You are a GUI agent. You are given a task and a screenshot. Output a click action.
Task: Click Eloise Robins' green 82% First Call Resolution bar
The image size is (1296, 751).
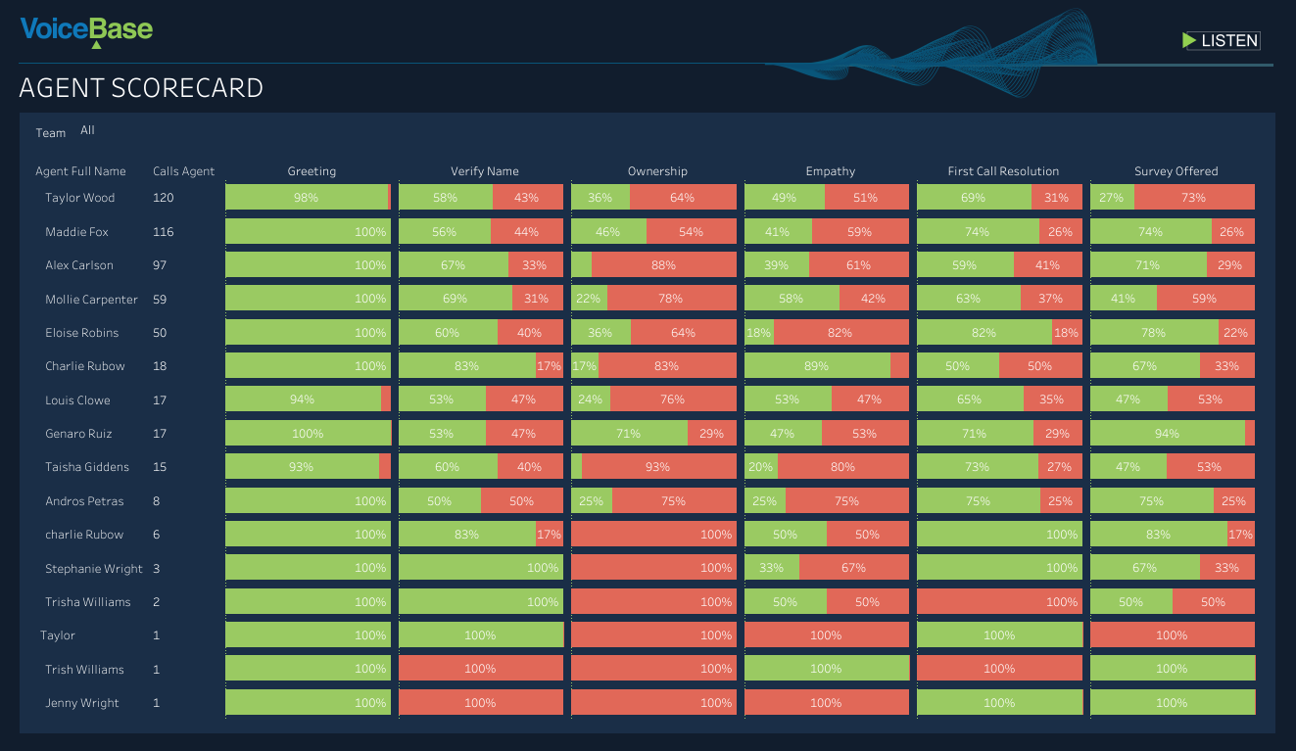coord(984,333)
